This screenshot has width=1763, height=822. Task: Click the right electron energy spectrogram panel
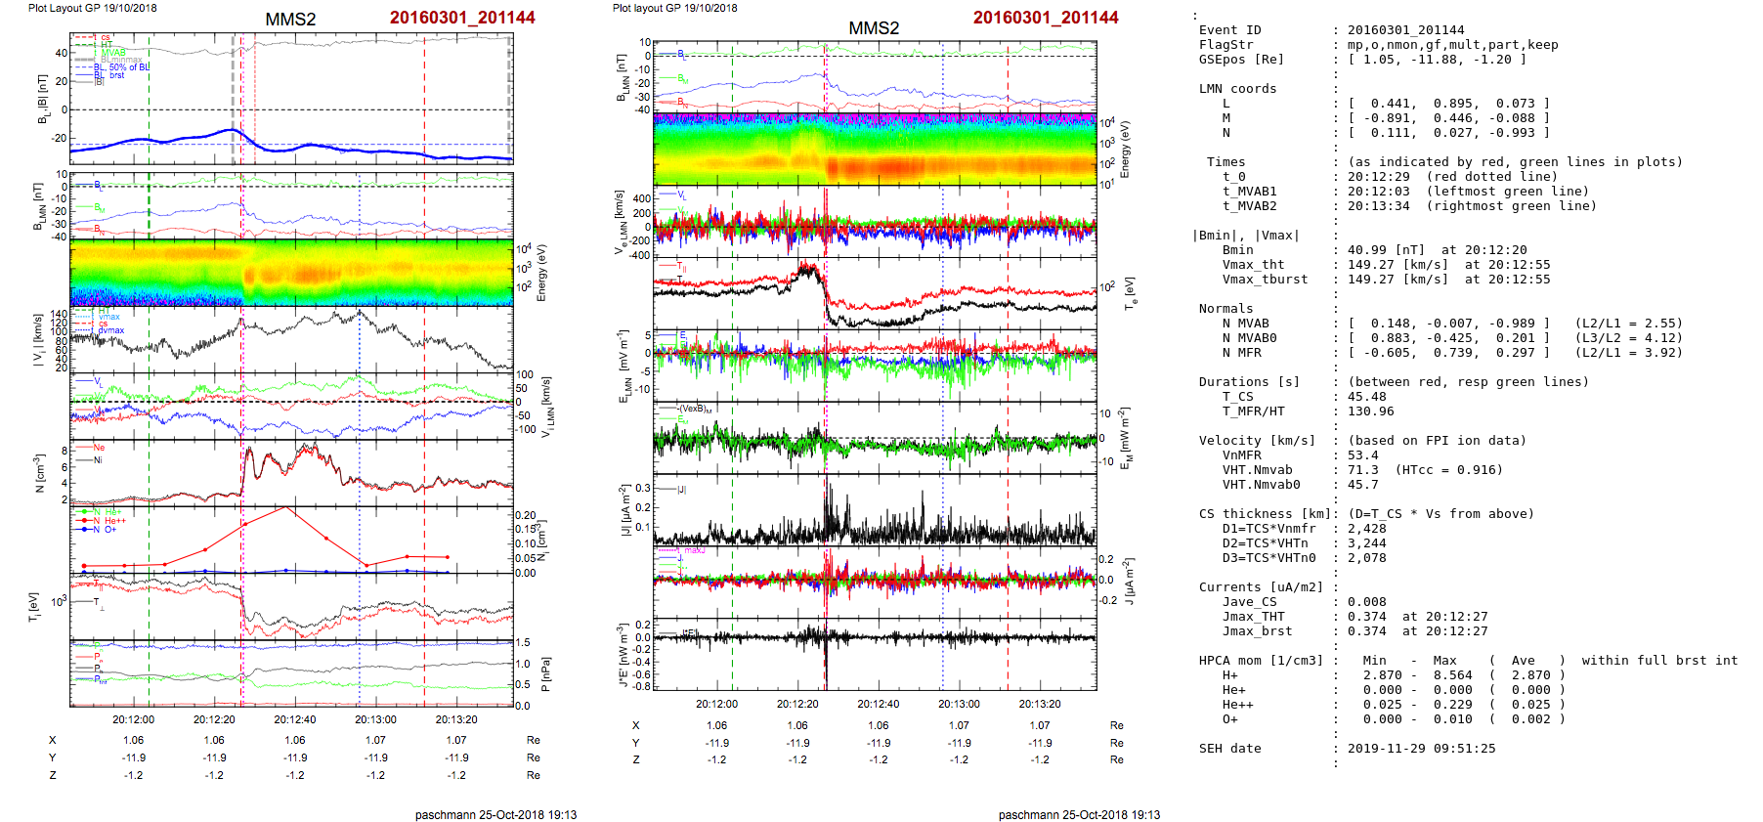coord(875,150)
